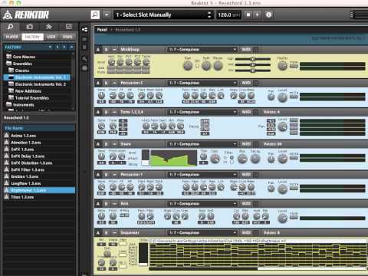Click the magnifier button in top toolbar
The height and width of the screenshot is (276, 368).
click(95, 15)
